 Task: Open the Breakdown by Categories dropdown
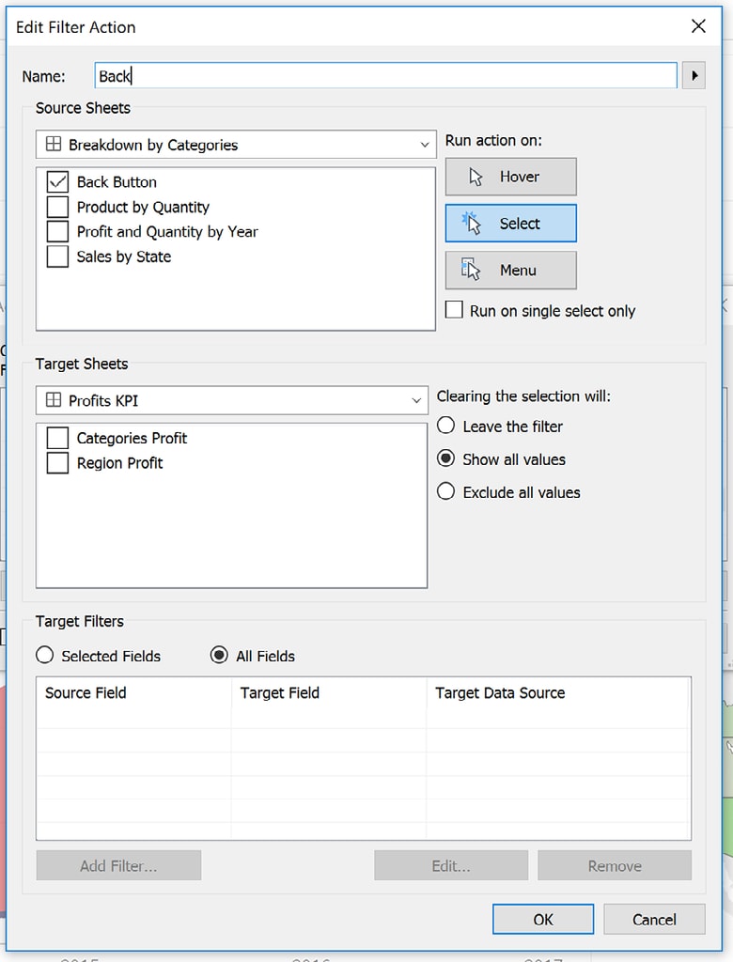236,145
